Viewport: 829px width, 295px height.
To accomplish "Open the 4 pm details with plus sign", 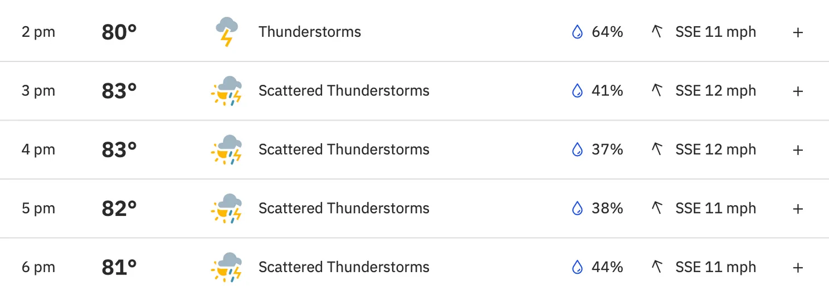I will point(798,150).
